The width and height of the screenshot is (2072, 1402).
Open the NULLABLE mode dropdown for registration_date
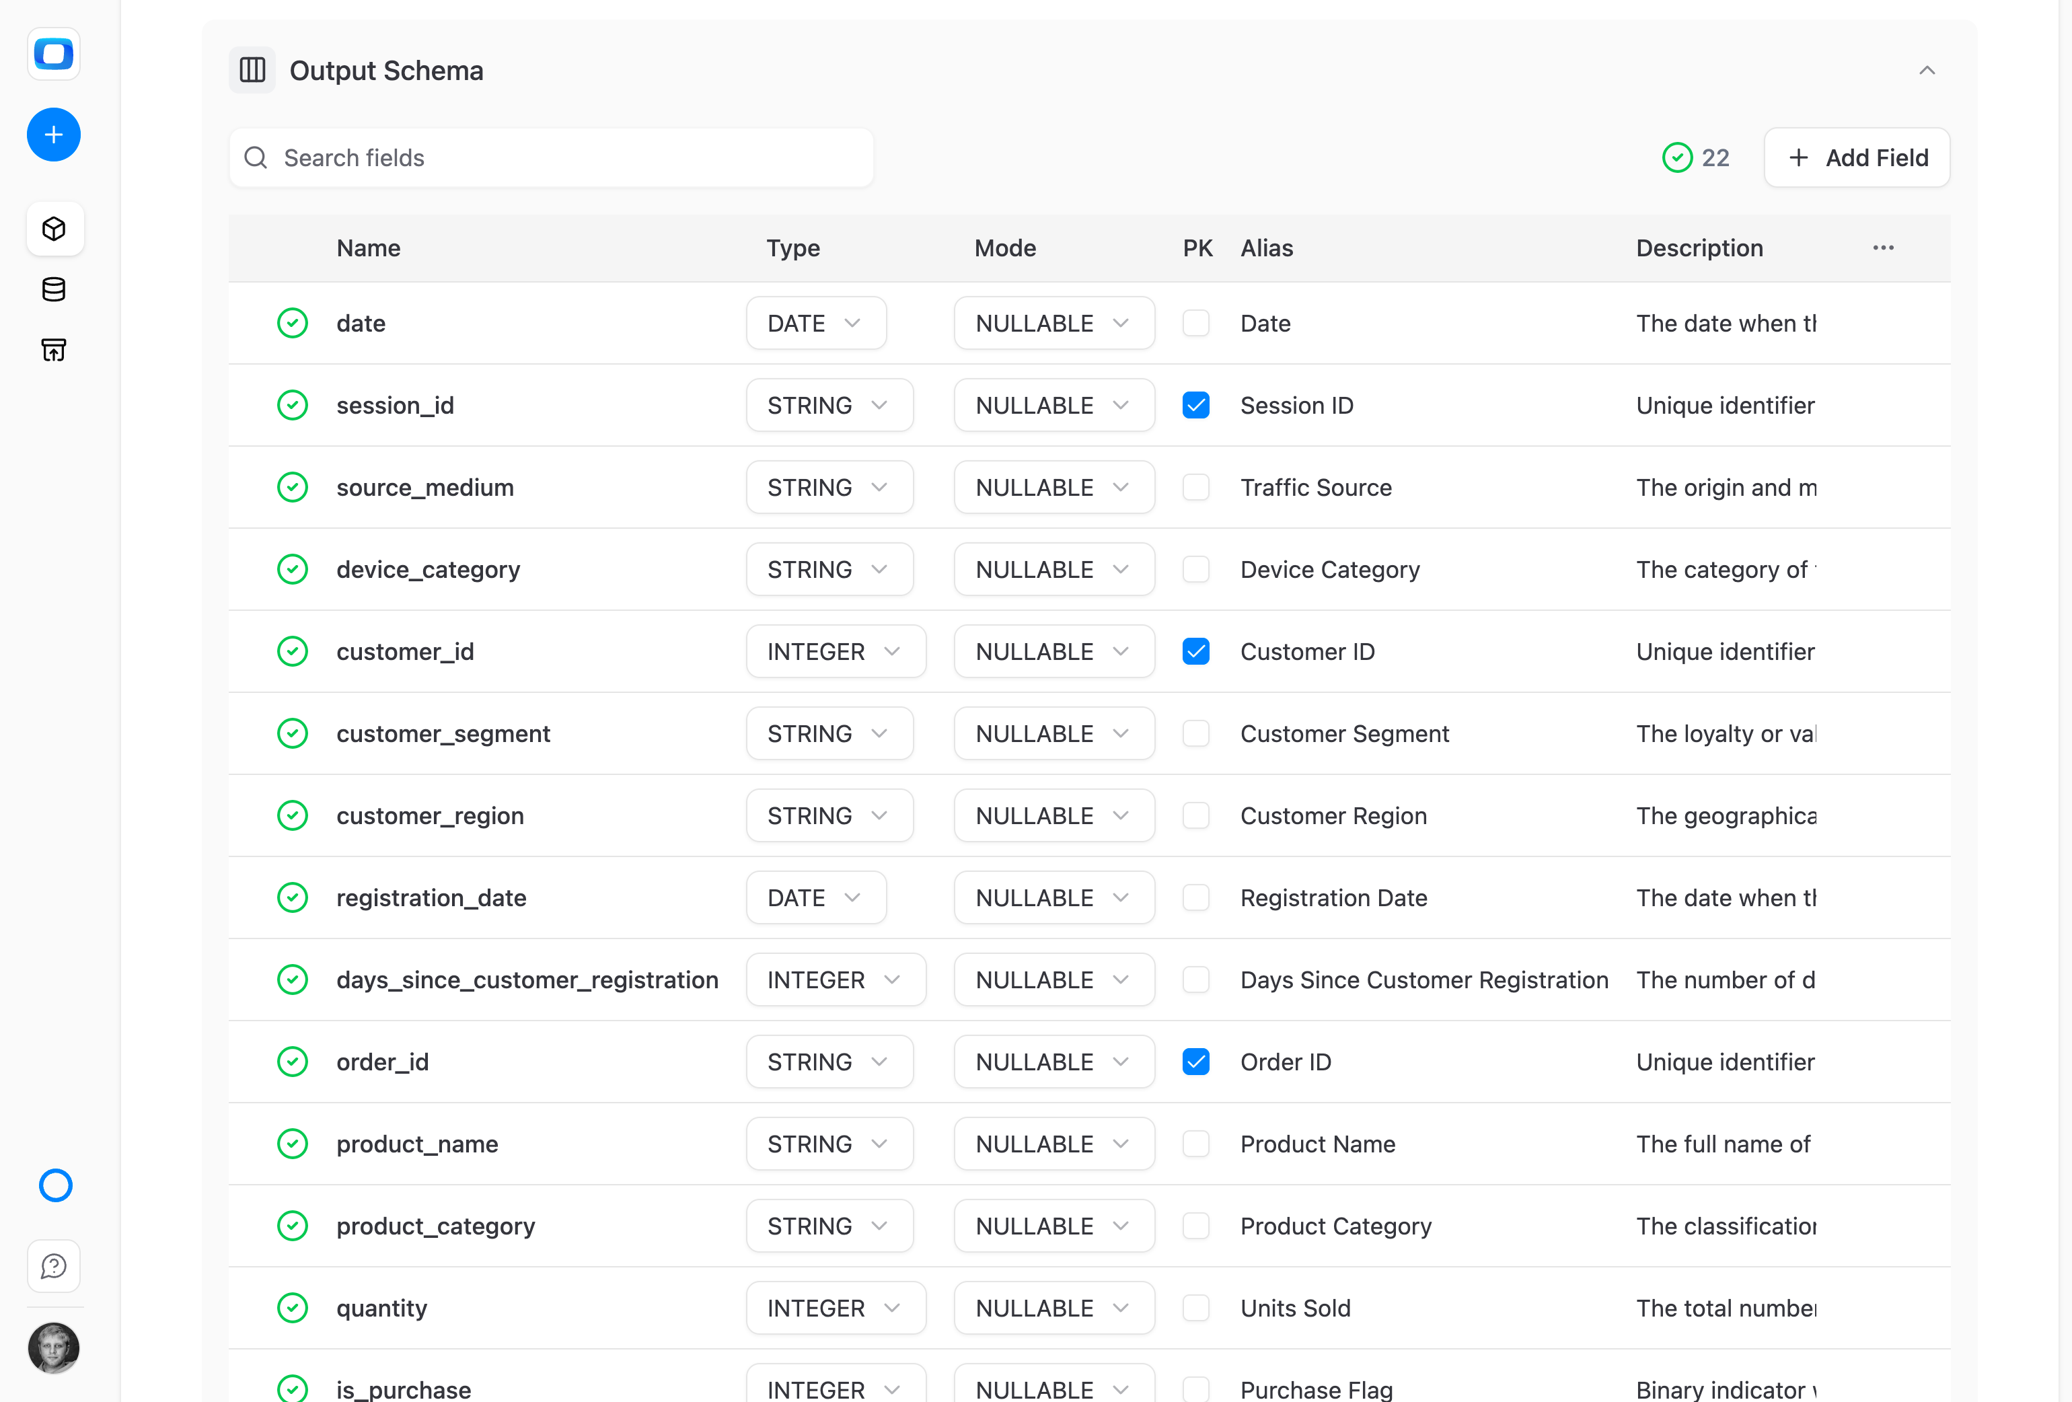pyautogui.click(x=1054, y=897)
